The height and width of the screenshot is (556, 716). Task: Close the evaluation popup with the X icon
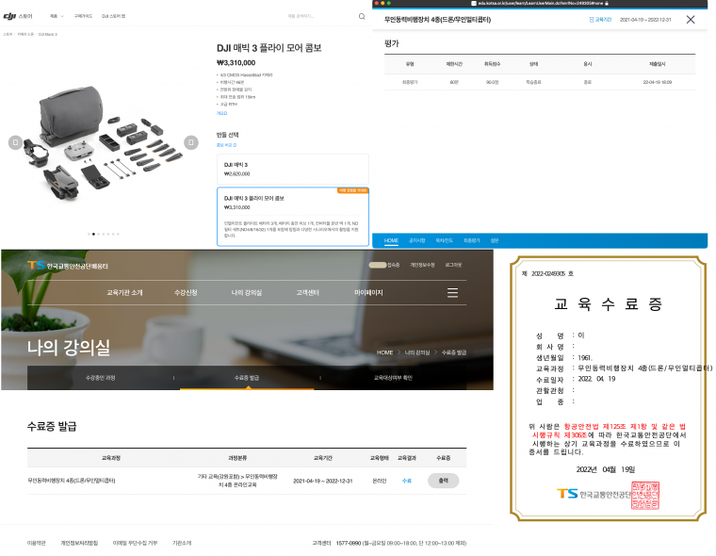(x=691, y=19)
